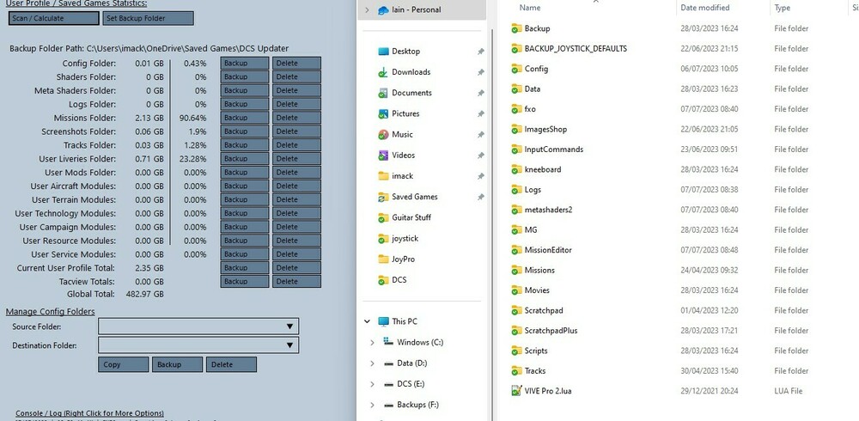Image resolution: width=859 pixels, height=421 pixels.
Task: Open the Pictures quick access icon
Action: (x=383, y=113)
